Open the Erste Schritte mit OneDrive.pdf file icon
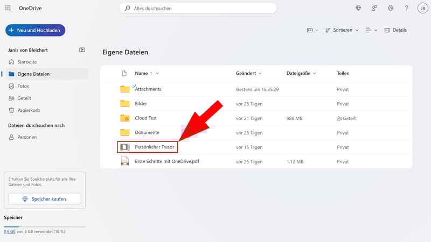 coord(124,161)
